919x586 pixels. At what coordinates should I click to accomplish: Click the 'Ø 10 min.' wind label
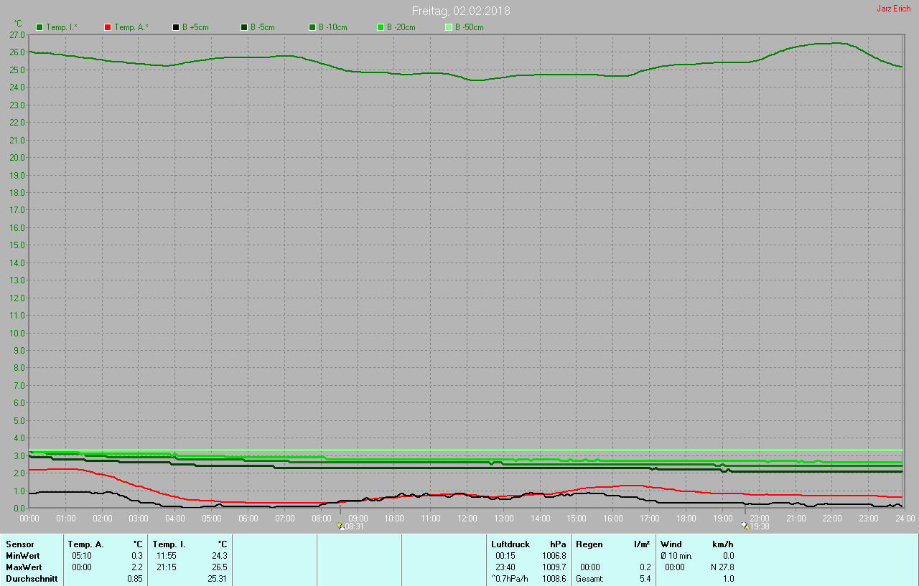click(676, 556)
